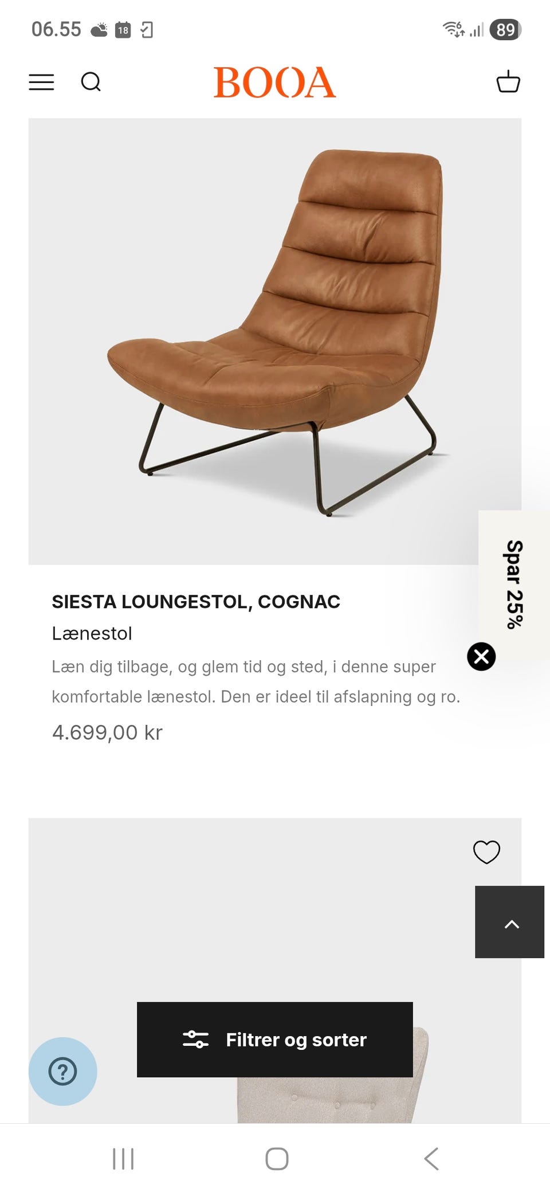
Task: Open the Spar 25% discount tab
Action: [514, 584]
